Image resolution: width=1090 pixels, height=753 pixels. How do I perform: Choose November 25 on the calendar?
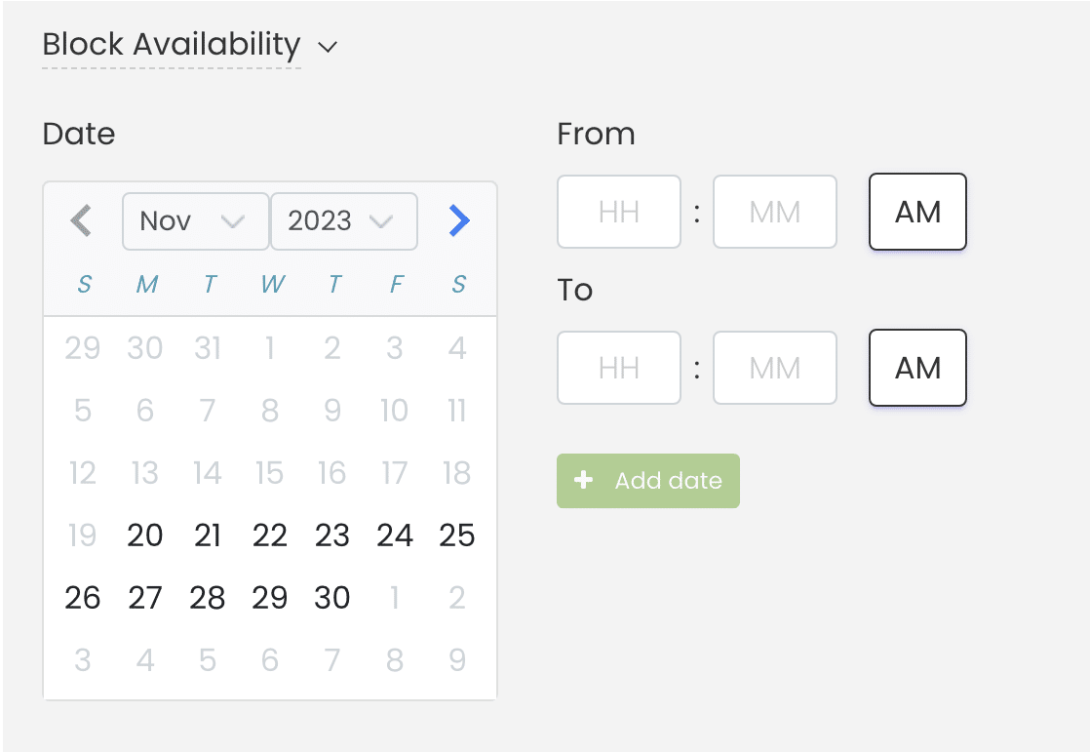(x=457, y=535)
